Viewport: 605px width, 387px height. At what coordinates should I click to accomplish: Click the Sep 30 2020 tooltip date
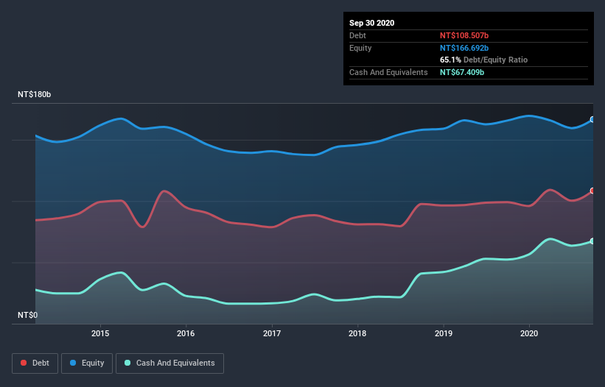371,23
